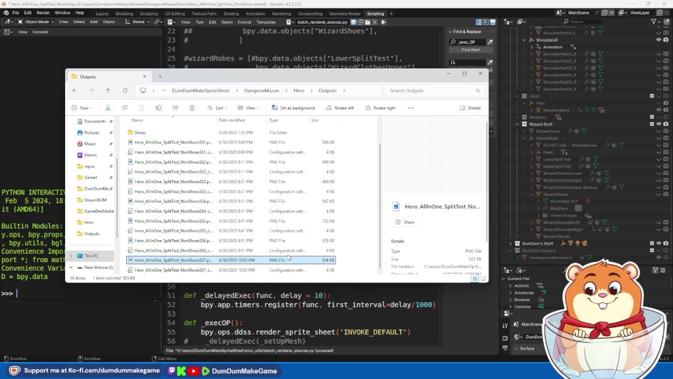Open the text editor Format menu
Image resolution: width=673 pixels, height=379 pixels.
(244, 22)
